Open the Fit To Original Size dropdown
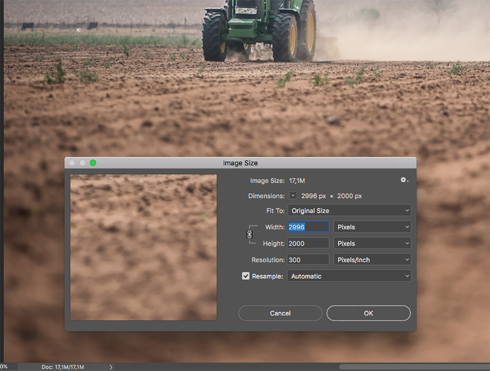This screenshot has height=371, width=490. click(349, 211)
